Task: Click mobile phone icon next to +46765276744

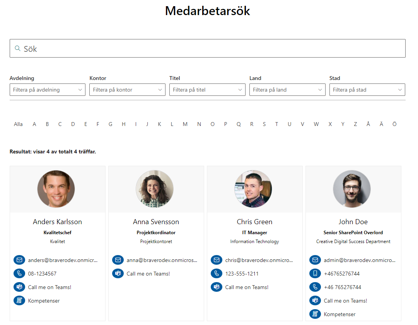Action: click(x=315, y=273)
